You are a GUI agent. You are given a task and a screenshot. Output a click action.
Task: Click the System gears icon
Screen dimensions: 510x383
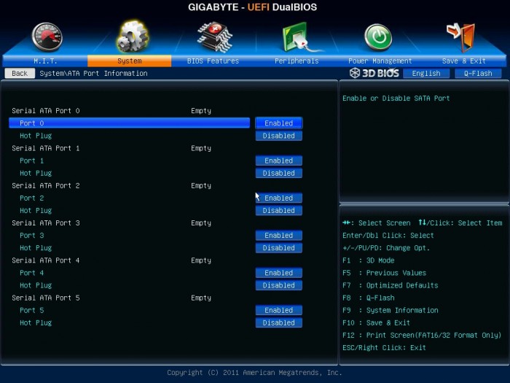coord(133,36)
